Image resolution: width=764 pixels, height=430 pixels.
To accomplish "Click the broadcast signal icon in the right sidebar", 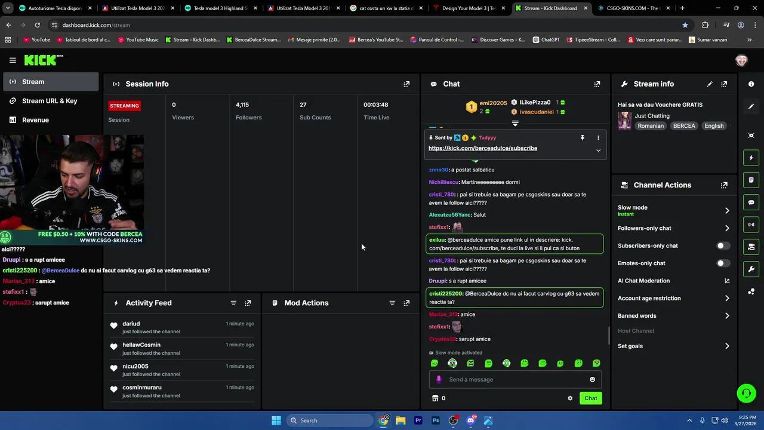I will pos(751,225).
